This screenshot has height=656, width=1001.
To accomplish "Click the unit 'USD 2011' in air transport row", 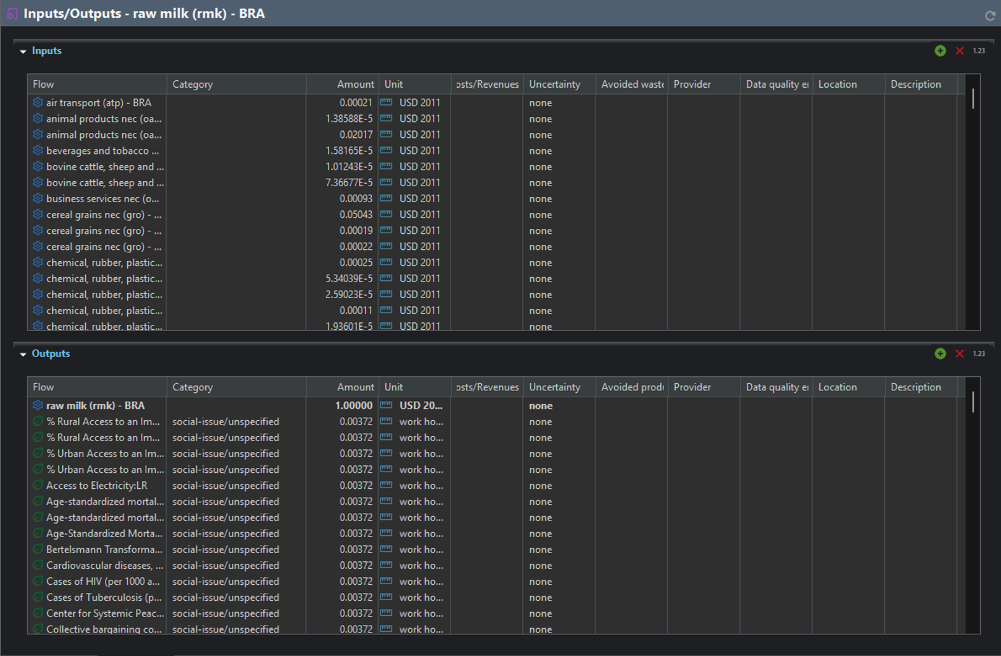I will (x=419, y=102).
